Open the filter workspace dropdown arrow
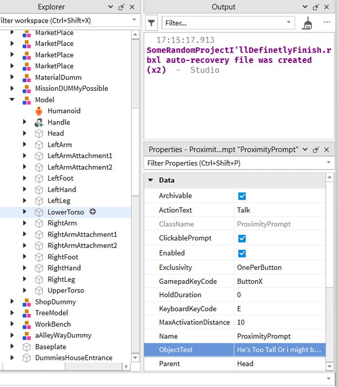Screen dimensions: 339x387 pos(134,20)
